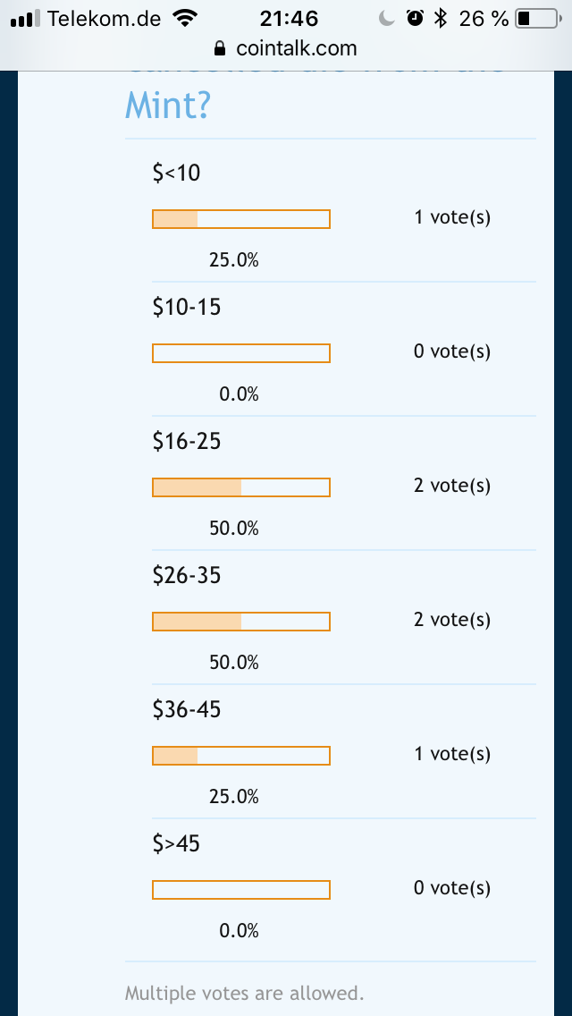This screenshot has width=572, height=1016.
Task: Click the $16-25 poll result bar
Action: pos(241,487)
